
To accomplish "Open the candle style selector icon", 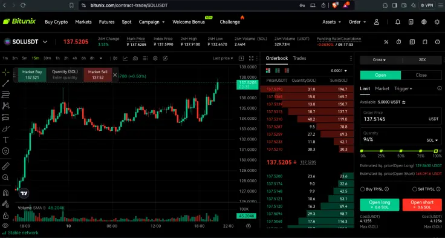I will point(115,58).
